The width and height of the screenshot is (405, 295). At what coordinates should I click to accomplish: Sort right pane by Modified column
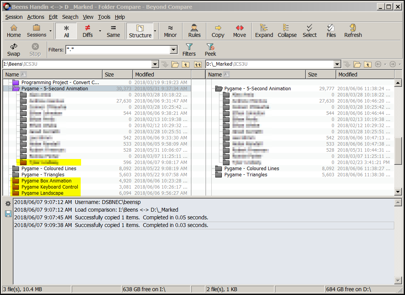click(365, 75)
